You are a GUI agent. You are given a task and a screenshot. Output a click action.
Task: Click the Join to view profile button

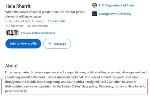click(23, 44)
